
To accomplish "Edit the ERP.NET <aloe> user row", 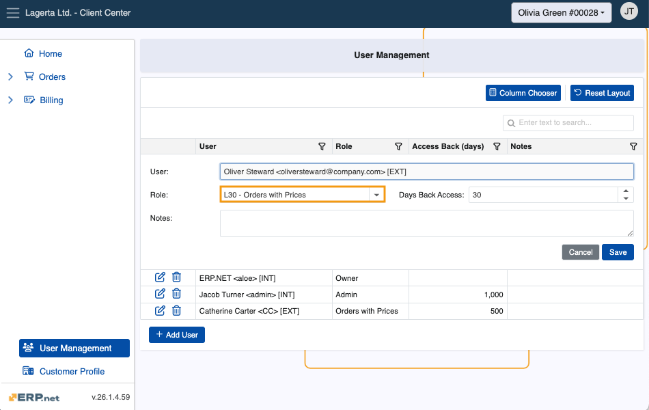I will pyautogui.click(x=160, y=277).
